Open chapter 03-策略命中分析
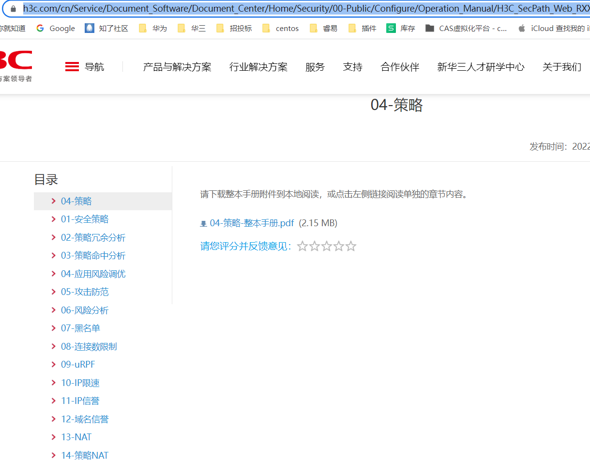 [x=93, y=255]
